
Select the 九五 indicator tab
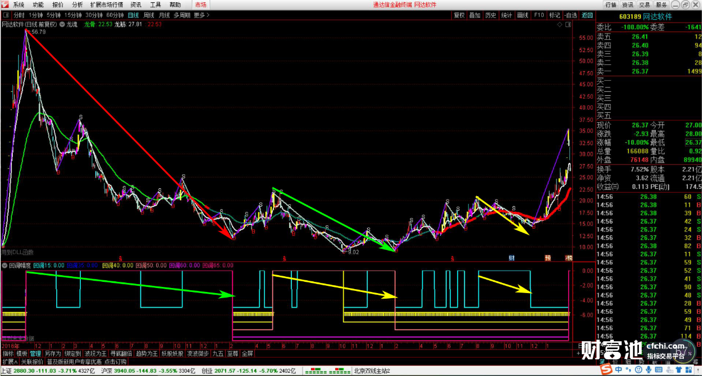tap(218, 354)
